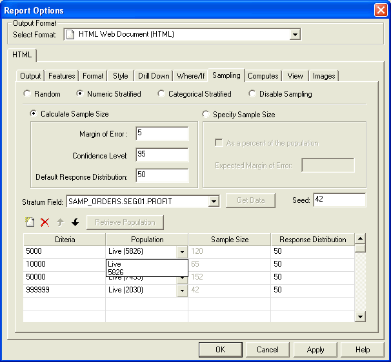This screenshot has height=362, width=391.
Task: Choose the Specify Sample Size option
Action: 206,114
